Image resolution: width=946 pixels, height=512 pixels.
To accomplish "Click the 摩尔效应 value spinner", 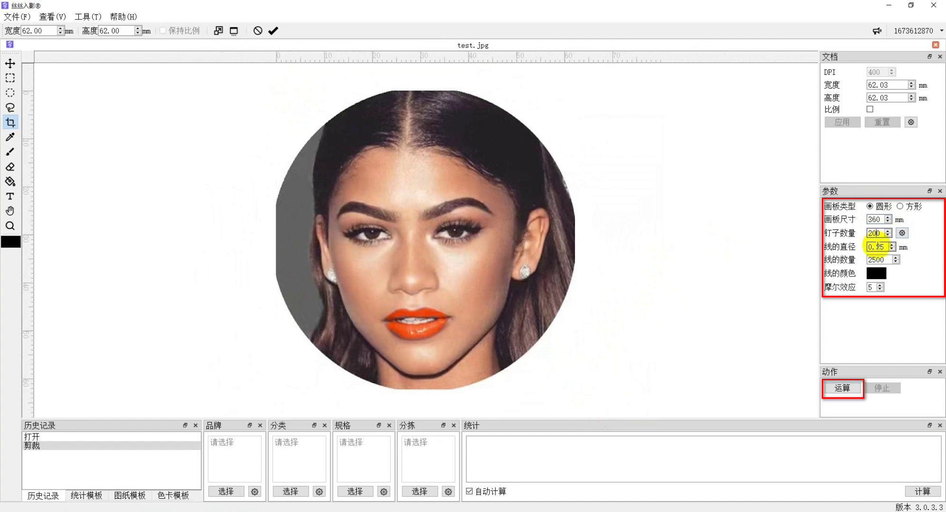I will pos(880,287).
